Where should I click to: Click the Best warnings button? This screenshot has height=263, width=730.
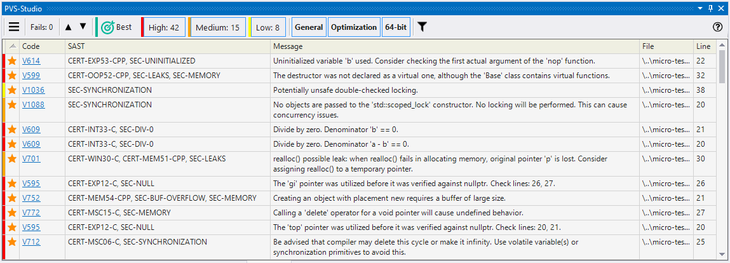click(x=116, y=27)
